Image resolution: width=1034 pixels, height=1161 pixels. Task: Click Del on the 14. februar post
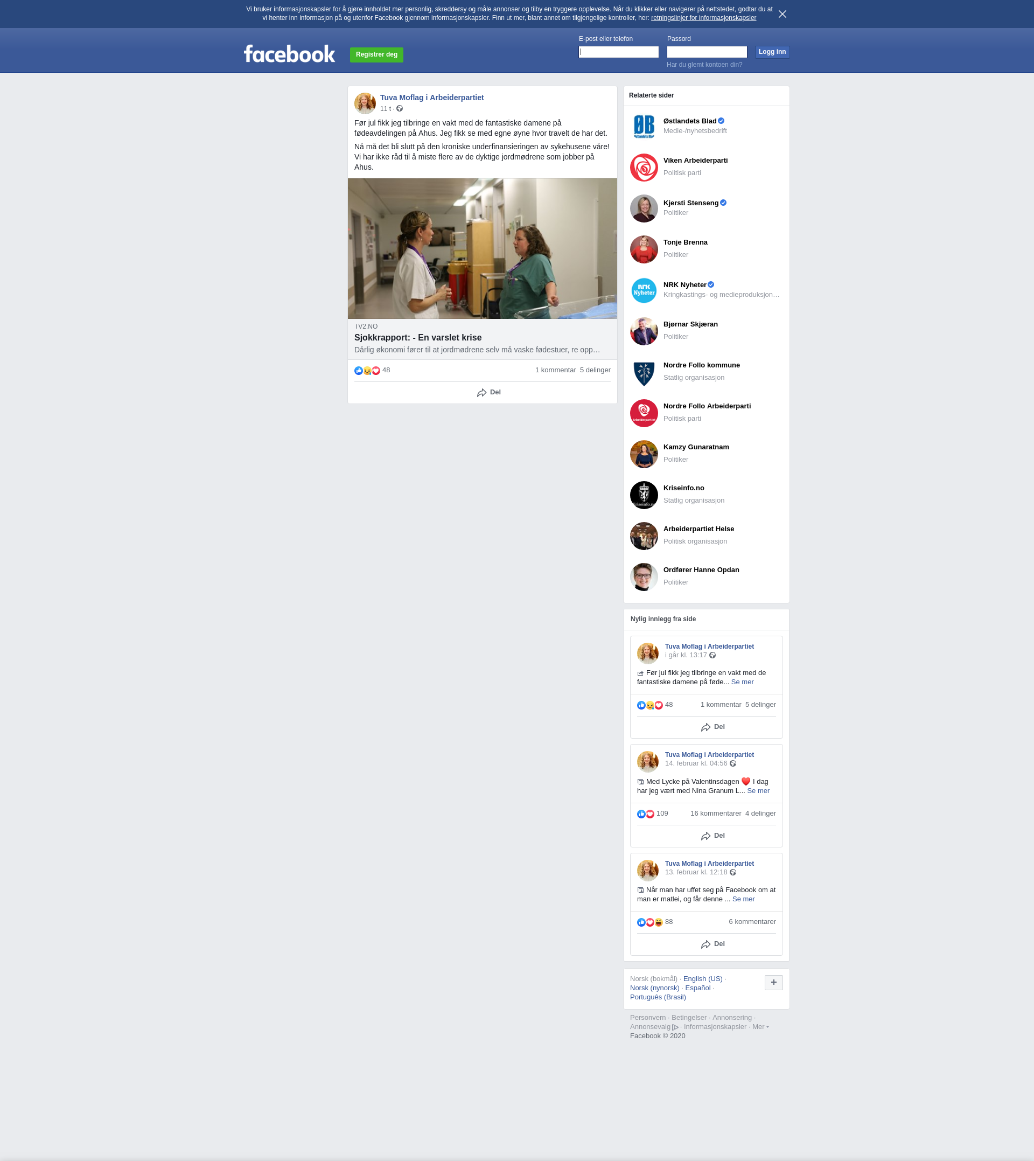click(712, 836)
